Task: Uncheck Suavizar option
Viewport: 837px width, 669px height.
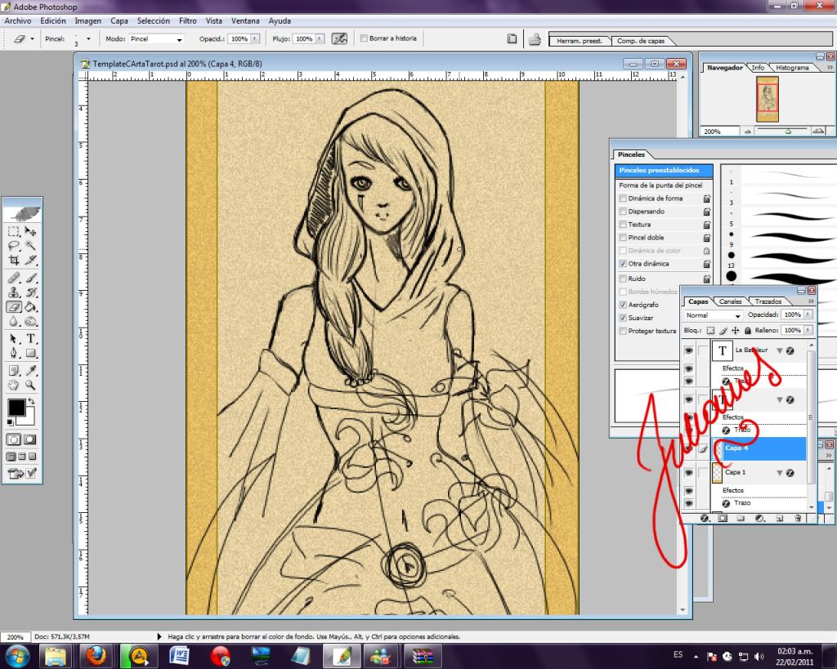Action: coord(622,318)
